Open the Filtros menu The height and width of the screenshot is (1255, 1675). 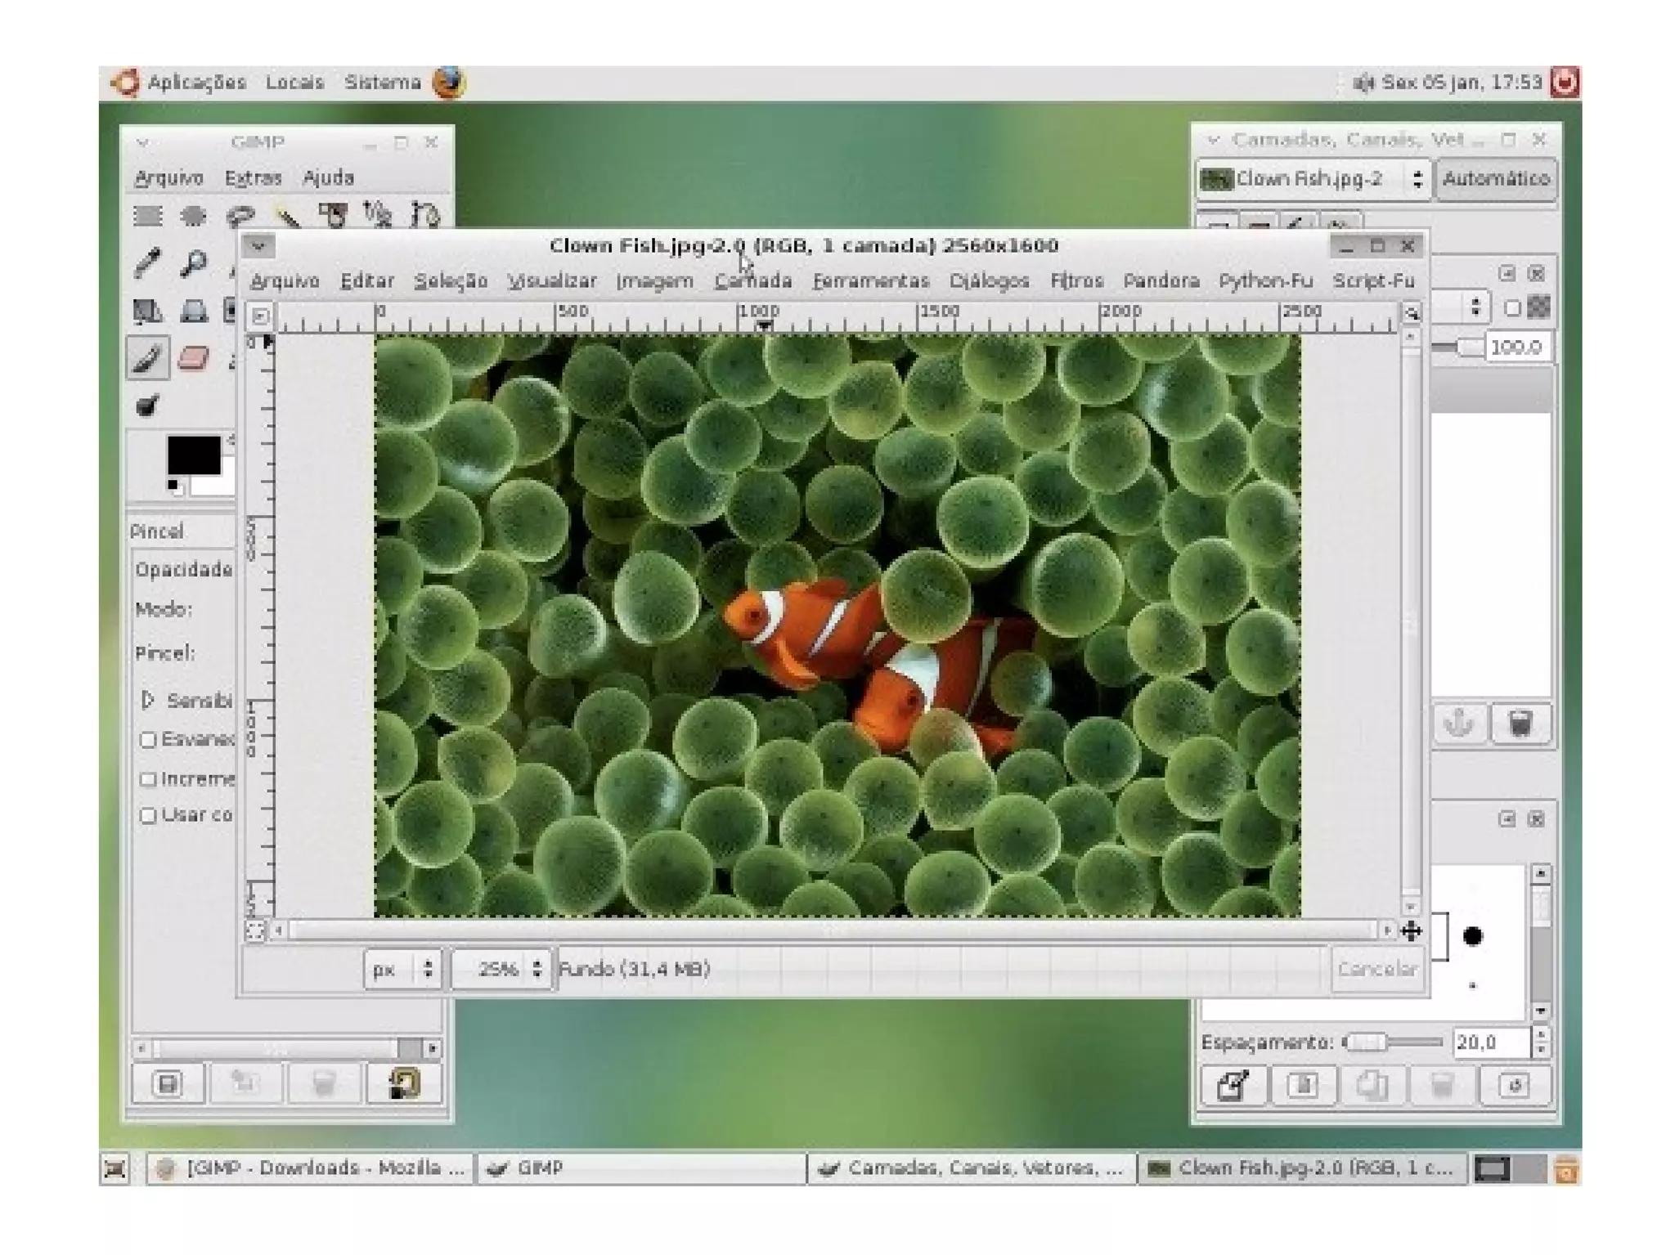(x=1076, y=281)
